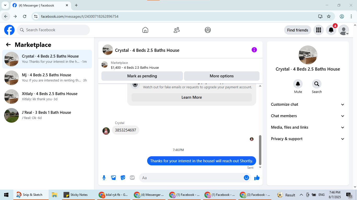Image resolution: width=357 pixels, height=200 pixels.
Task: Go back using the Marketplace back arrow
Action: point(8,45)
